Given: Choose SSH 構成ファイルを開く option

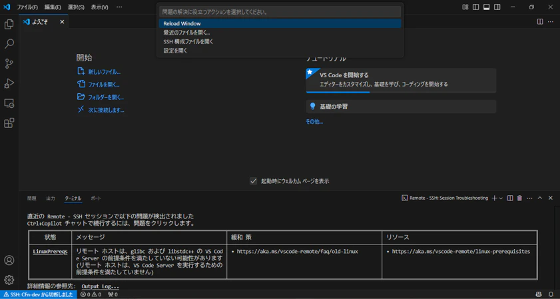Looking at the screenshot, I should point(280,41).
